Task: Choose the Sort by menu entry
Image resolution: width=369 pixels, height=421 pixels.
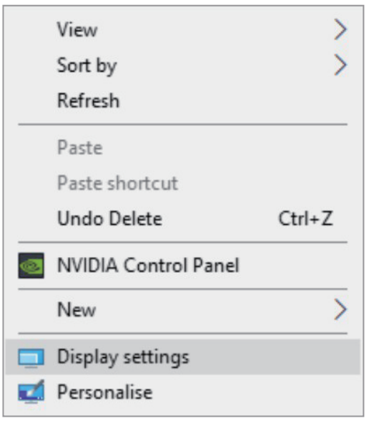Action: click(x=182, y=65)
